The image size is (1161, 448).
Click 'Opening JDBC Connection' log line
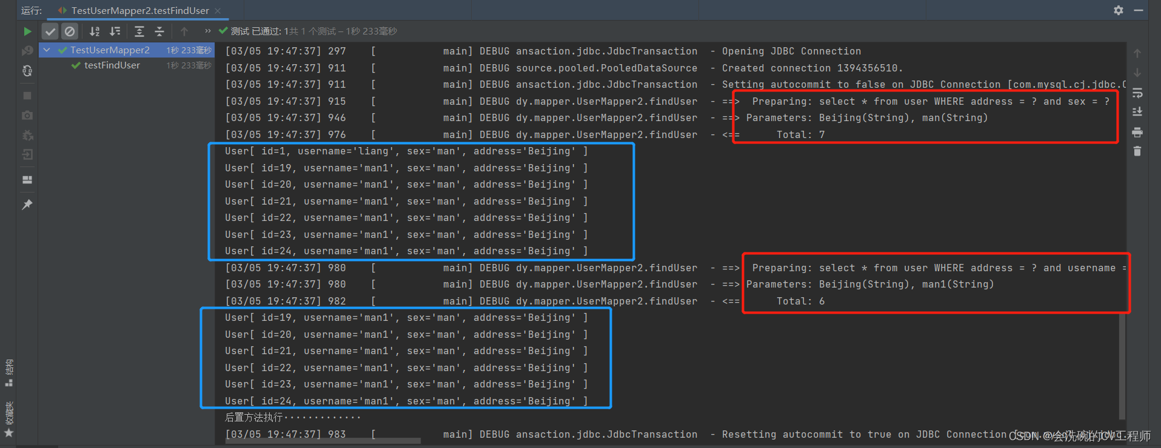tap(791, 51)
